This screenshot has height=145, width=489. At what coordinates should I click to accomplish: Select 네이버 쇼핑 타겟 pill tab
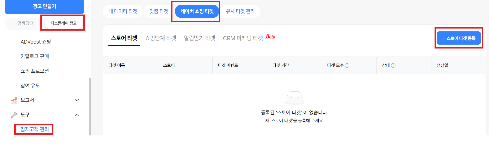(x=197, y=11)
